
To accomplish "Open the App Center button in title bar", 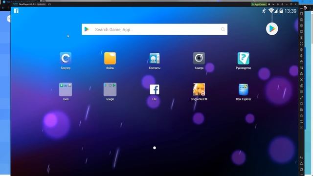I will tap(259, 4).
